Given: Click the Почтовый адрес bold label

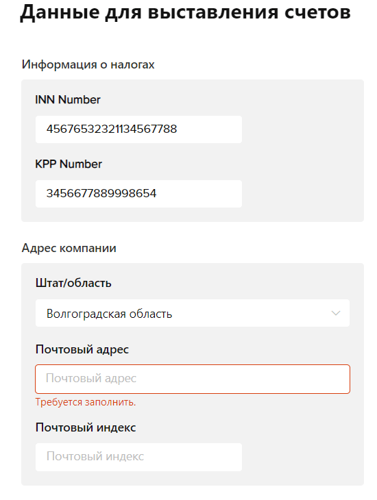Looking at the screenshot, I should (x=82, y=349).
